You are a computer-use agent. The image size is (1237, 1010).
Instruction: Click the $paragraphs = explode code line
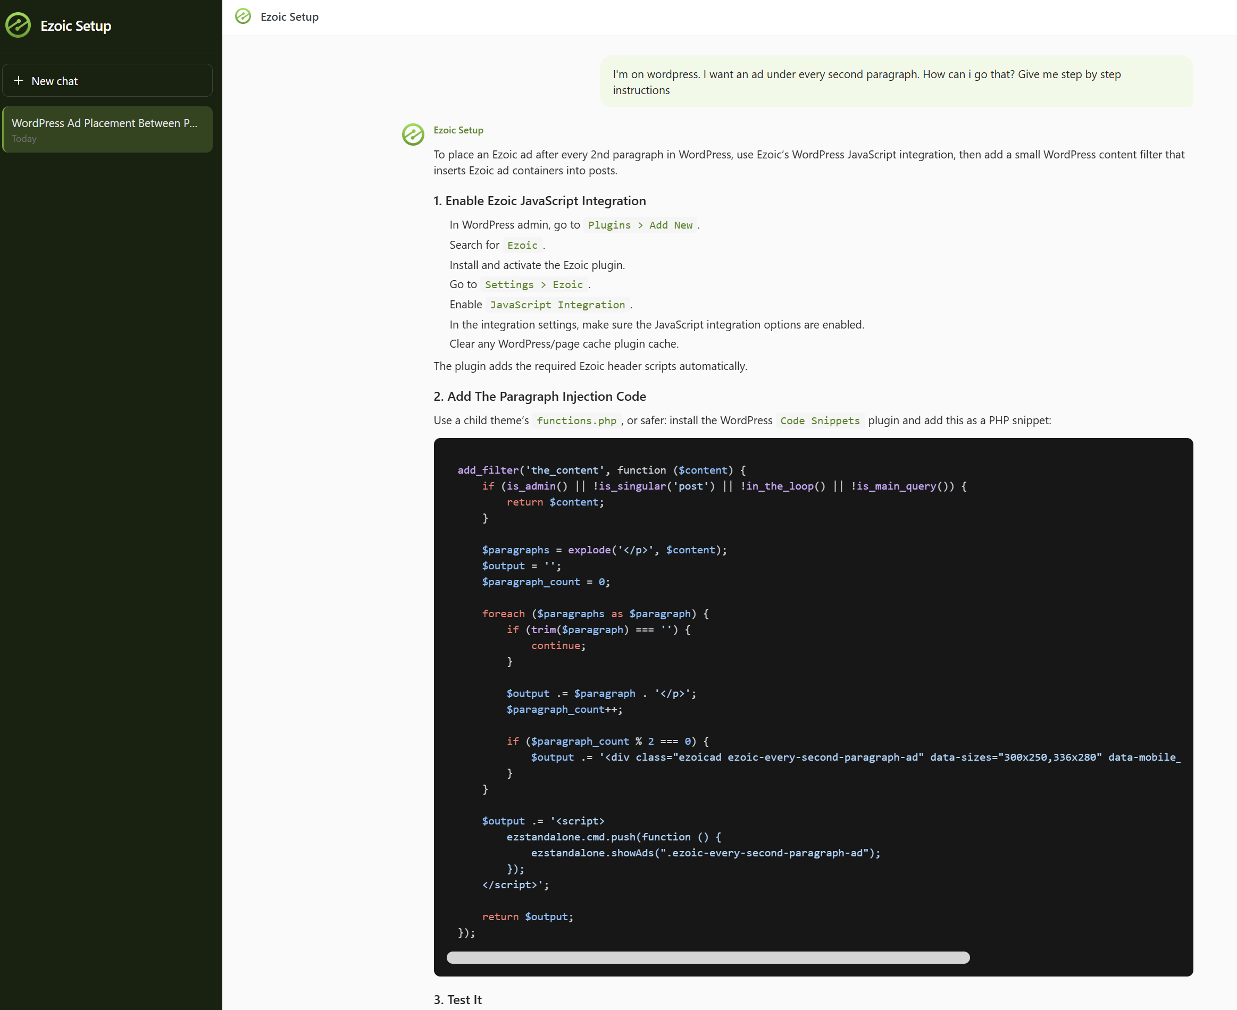(604, 550)
